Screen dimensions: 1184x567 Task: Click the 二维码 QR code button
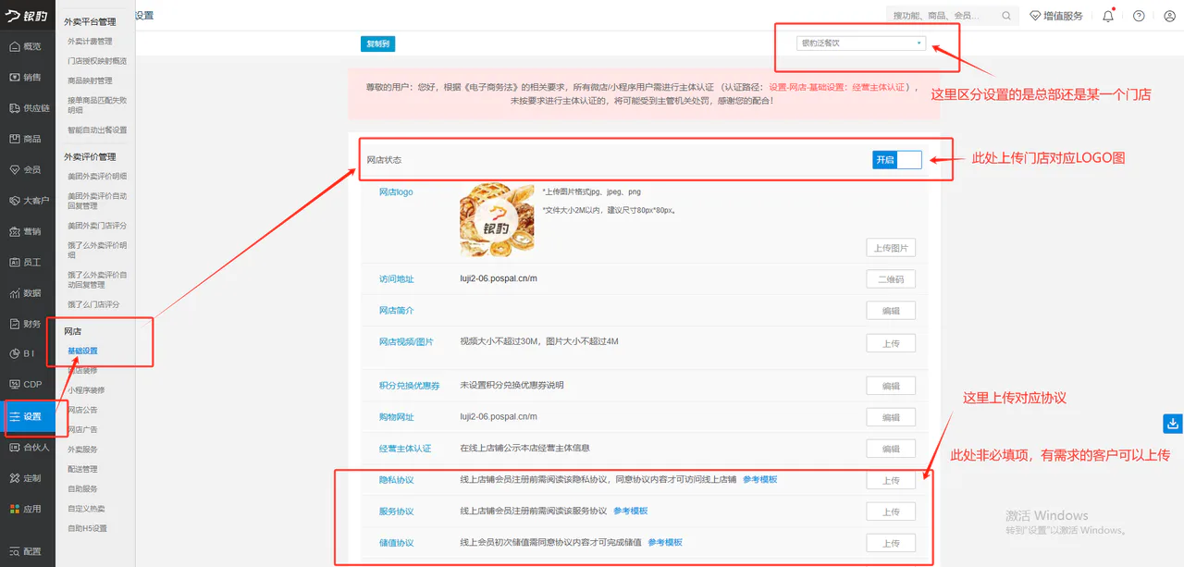[891, 278]
